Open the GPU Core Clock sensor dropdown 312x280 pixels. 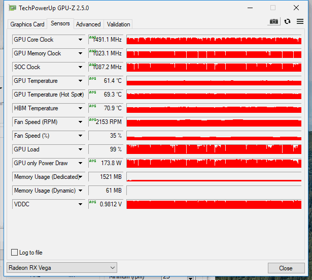pos(80,40)
